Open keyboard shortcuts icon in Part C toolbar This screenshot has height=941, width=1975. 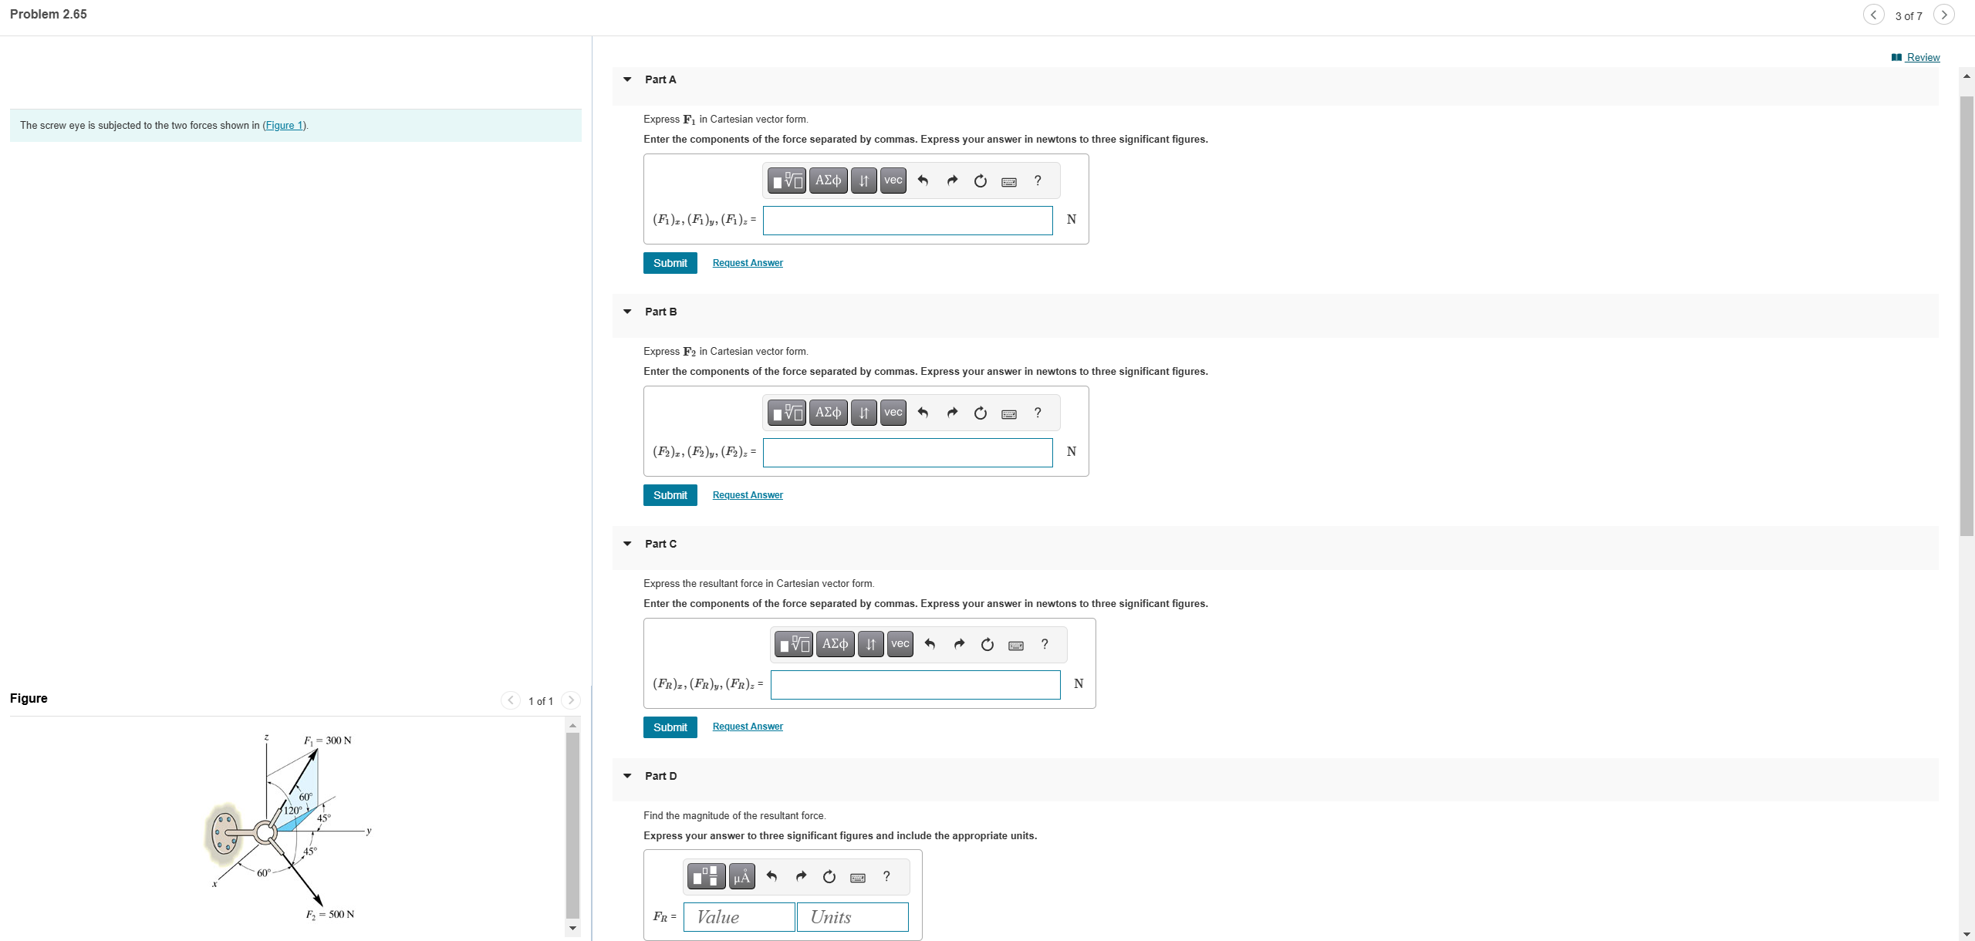click(1016, 645)
